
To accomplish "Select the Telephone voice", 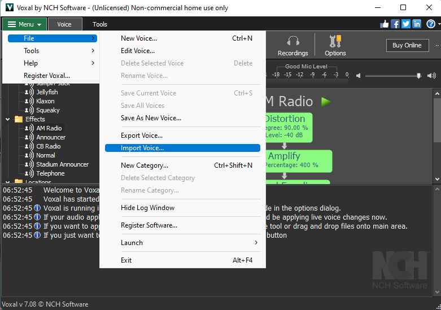I will coord(50,173).
